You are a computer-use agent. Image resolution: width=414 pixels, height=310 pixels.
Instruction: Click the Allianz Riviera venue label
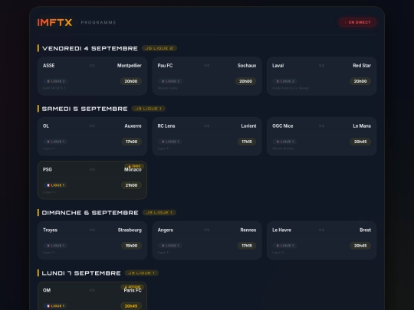tap(283, 148)
